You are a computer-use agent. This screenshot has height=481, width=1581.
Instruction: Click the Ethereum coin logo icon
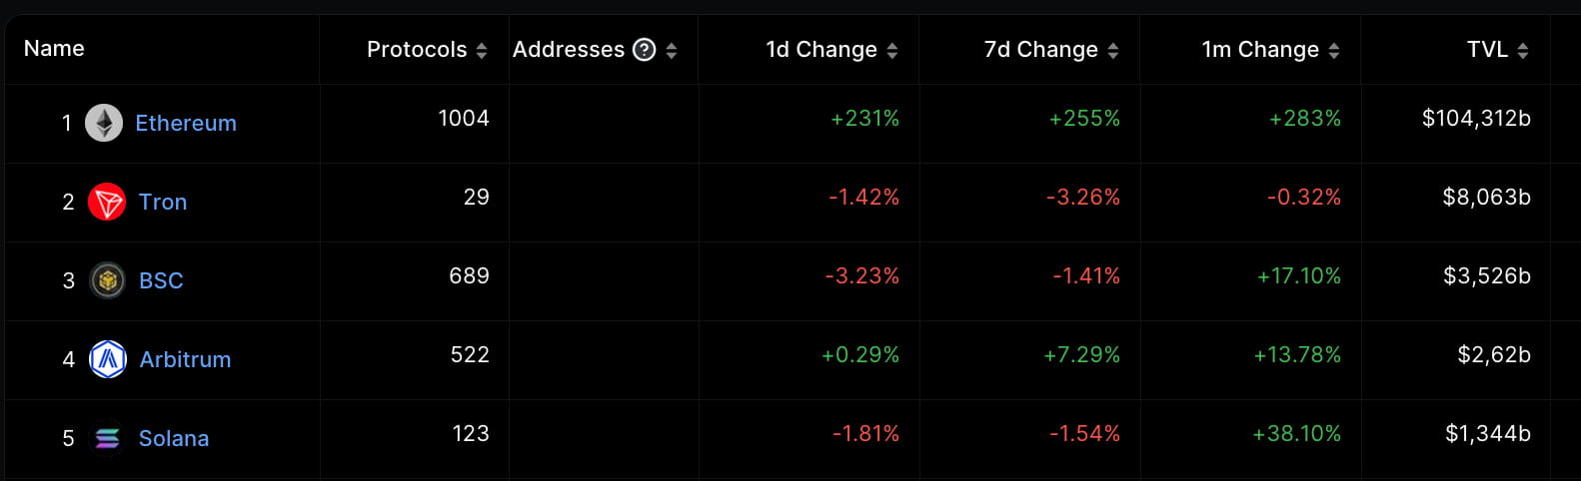104,123
